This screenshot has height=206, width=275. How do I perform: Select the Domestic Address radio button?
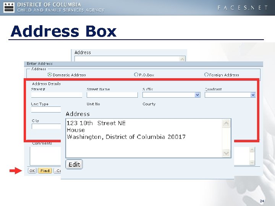click(50, 75)
